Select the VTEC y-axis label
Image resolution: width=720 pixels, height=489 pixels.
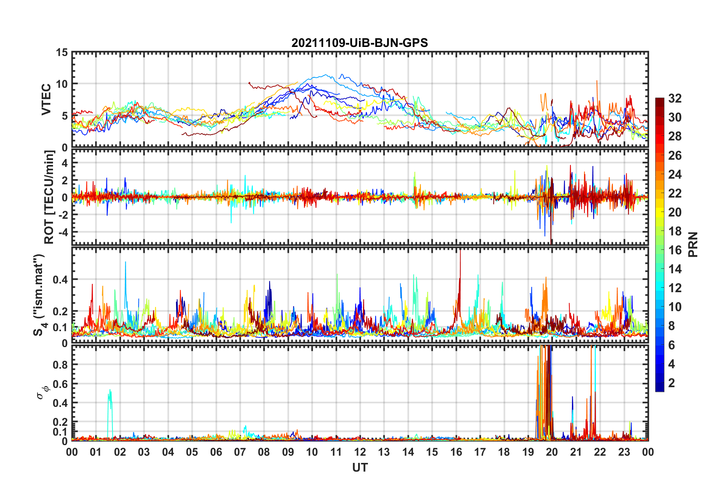(46, 100)
